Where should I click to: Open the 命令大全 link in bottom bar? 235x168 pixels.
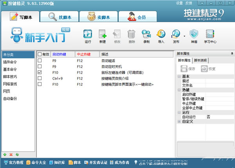(x=38, y=162)
